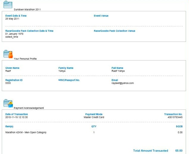Image resolution: width=189 pixels, height=154 pixels.
Task: Click the 'Given Name' label
Action: 12,68
